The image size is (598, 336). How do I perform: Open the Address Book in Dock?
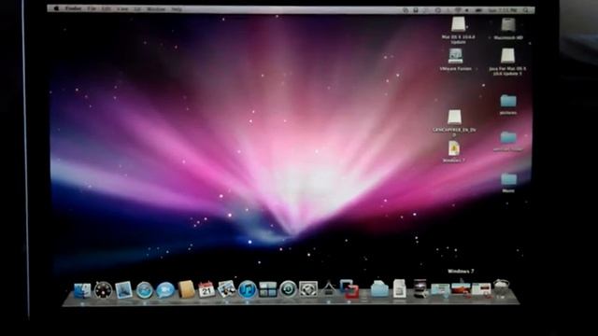tap(186, 289)
